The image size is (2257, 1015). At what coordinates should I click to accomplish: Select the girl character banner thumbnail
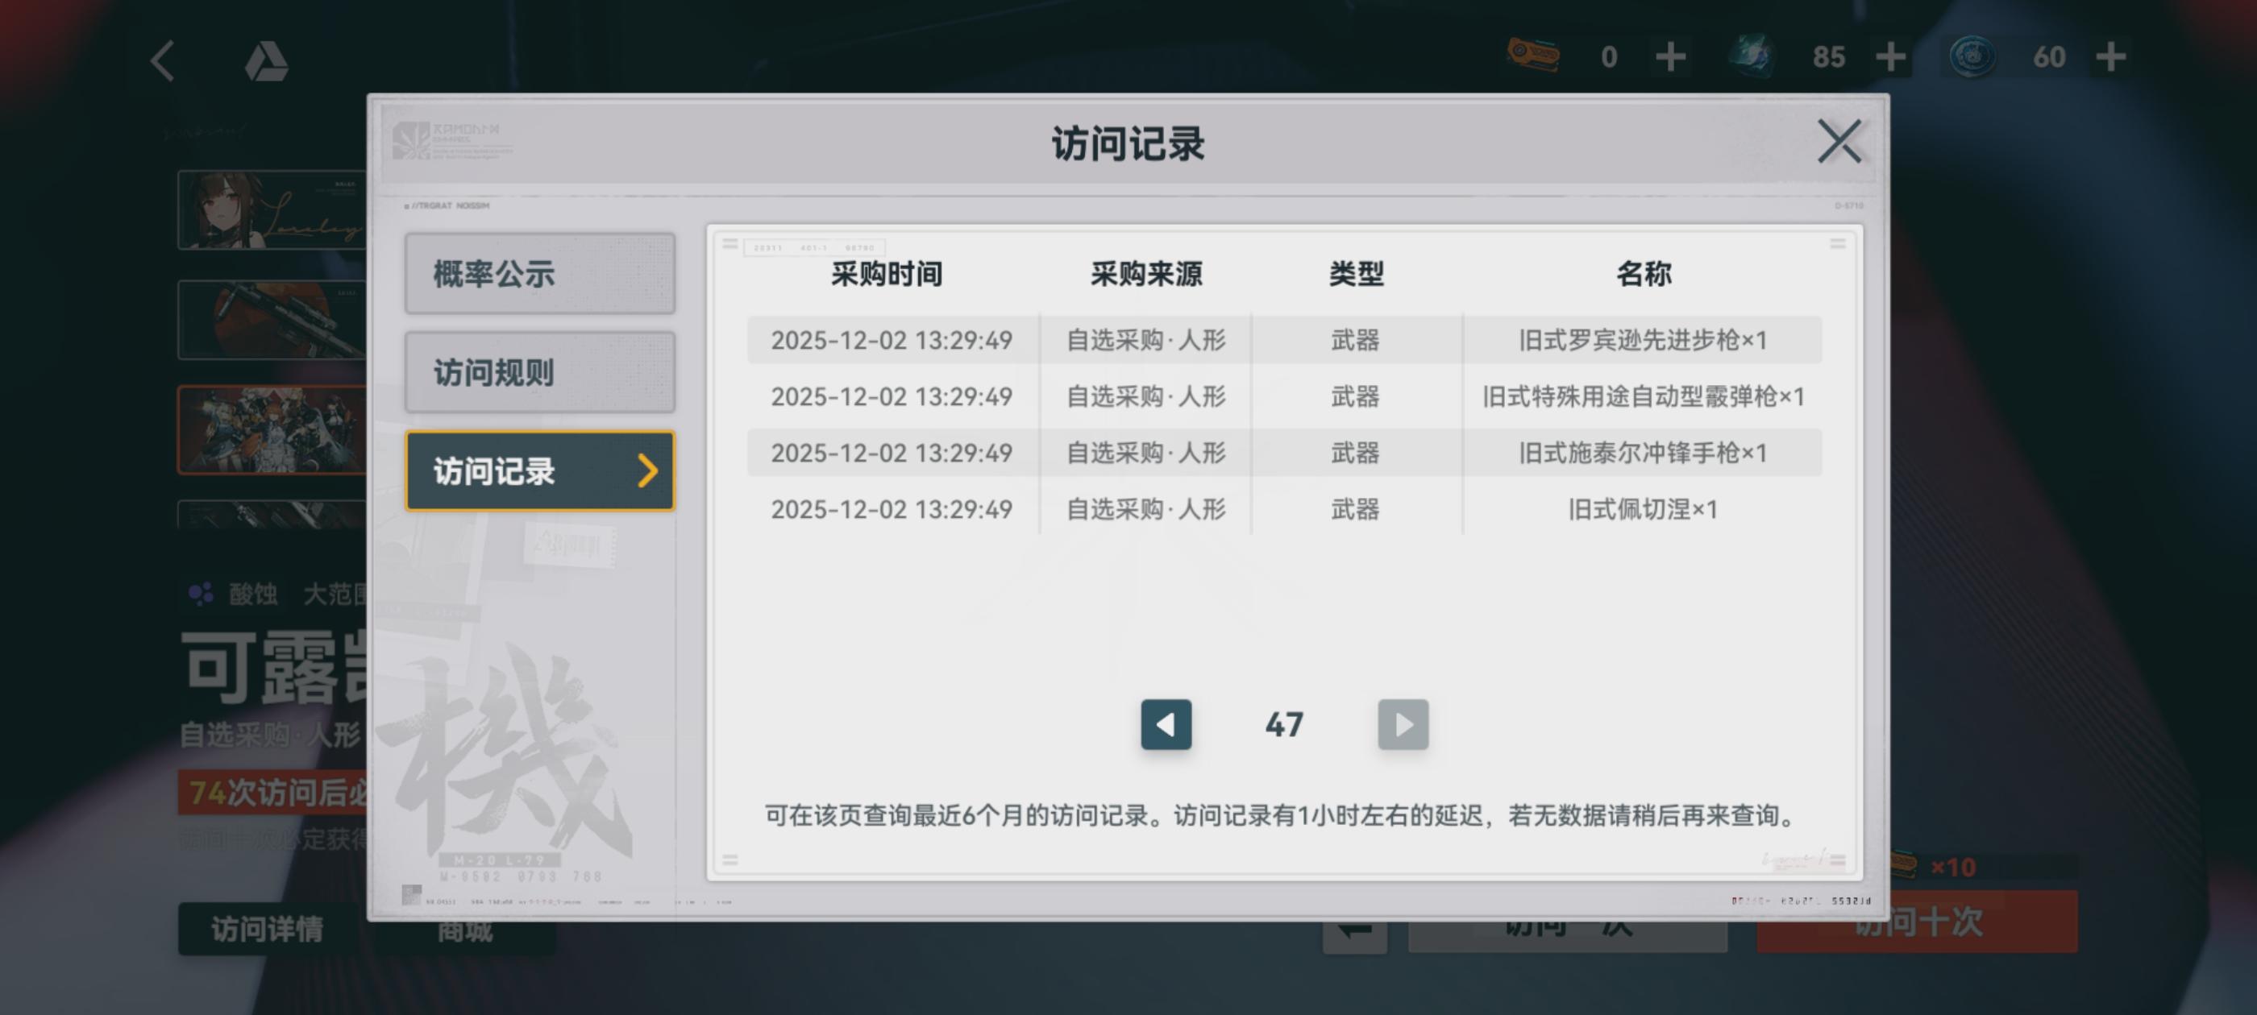click(x=272, y=210)
